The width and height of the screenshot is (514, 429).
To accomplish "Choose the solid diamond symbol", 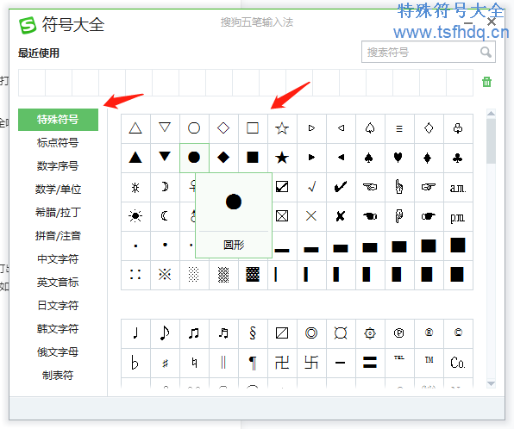I will [x=223, y=158].
